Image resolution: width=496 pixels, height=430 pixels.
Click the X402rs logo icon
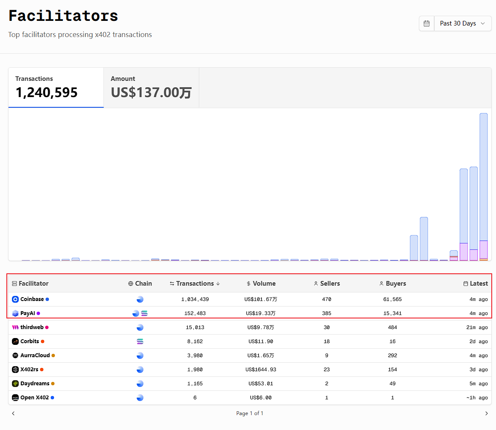click(15, 370)
